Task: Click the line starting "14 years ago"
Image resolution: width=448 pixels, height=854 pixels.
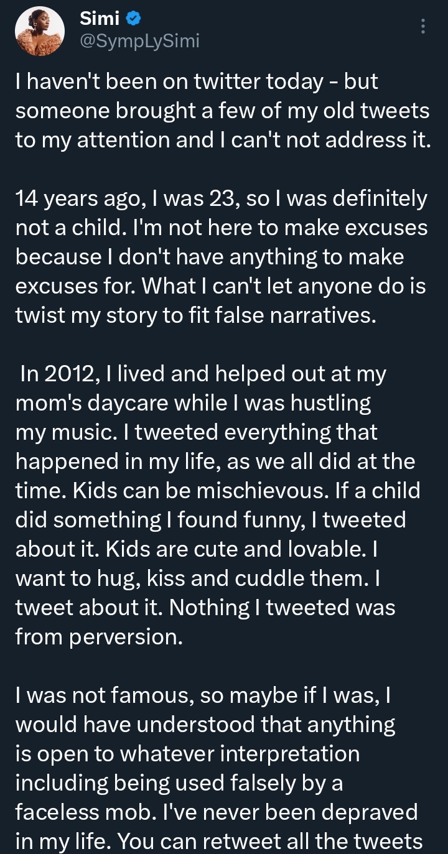Action: click(x=221, y=198)
